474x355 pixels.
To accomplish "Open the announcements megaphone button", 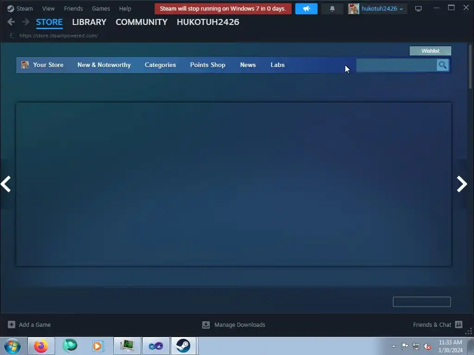I will coord(306,8).
